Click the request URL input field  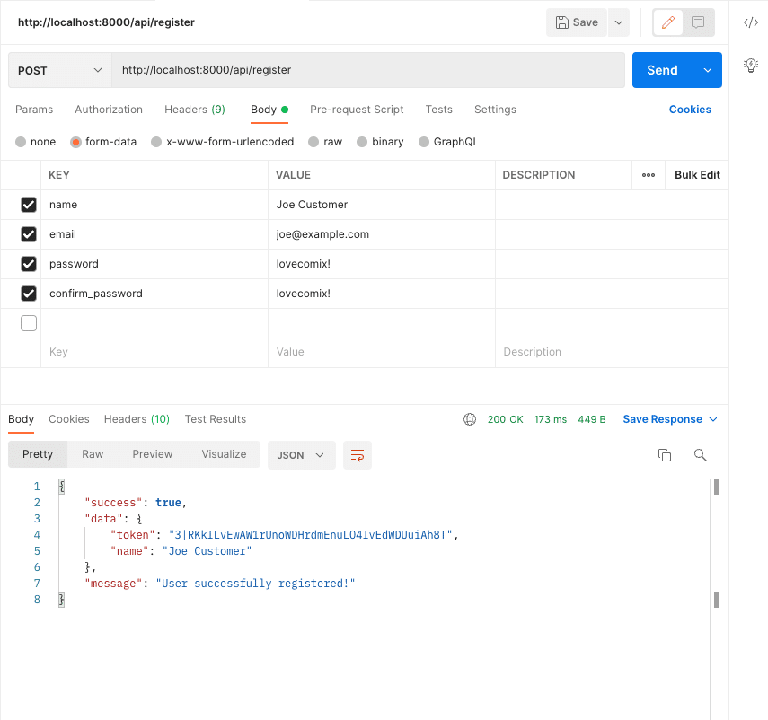tap(368, 70)
